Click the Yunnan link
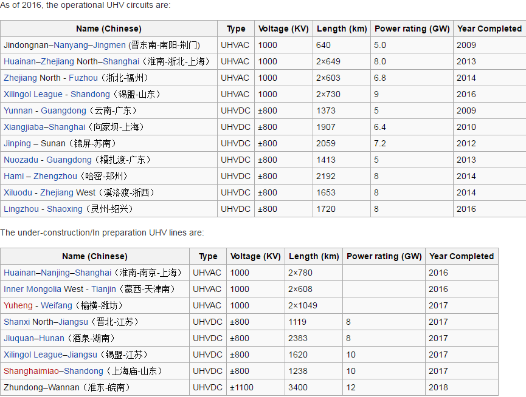The height and width of the screenshot is (397, 526). click(x=18, y=110)
